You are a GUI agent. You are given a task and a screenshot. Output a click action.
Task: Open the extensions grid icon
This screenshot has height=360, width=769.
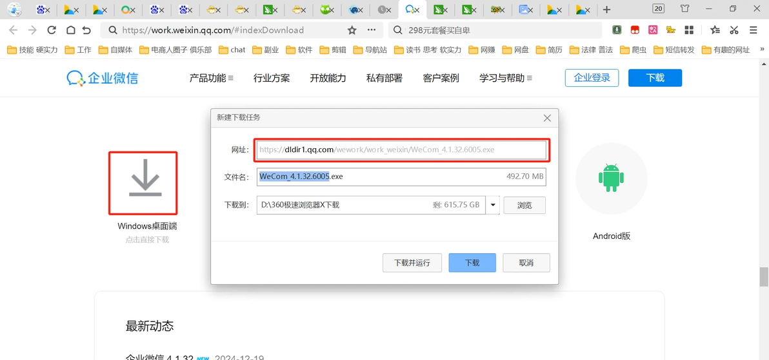[689, 30]
